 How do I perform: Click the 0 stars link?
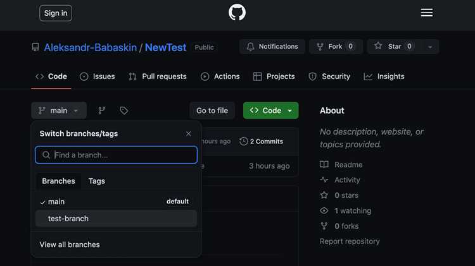(x=346, y=195)
